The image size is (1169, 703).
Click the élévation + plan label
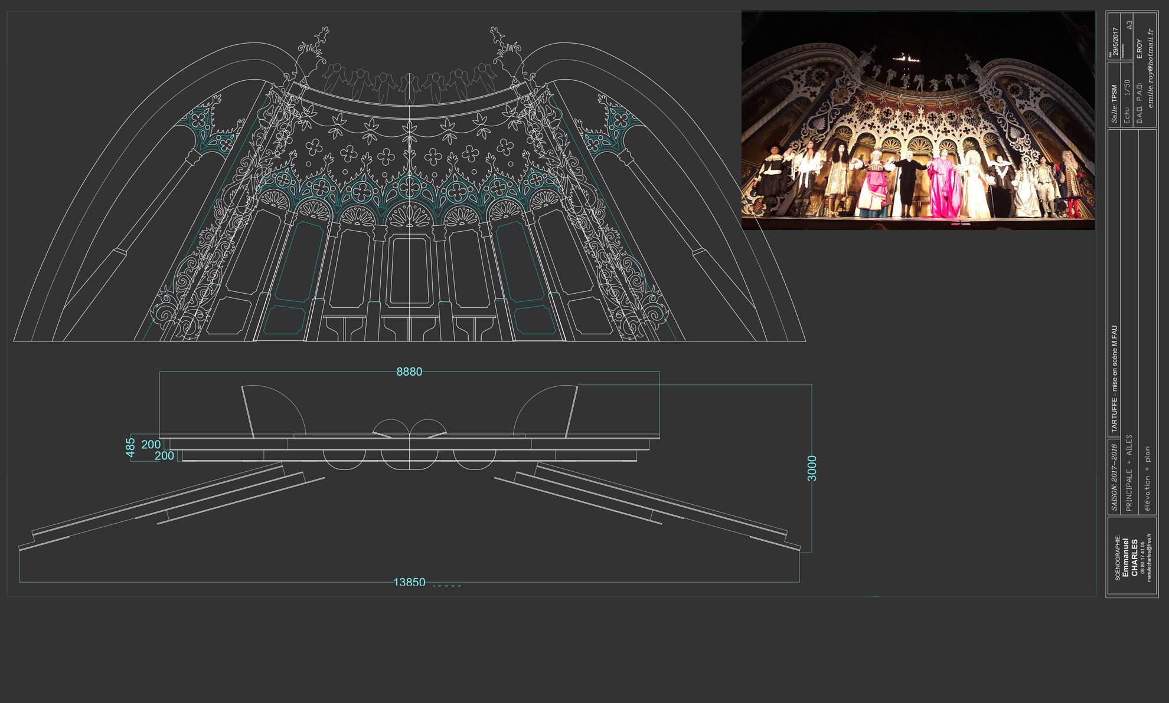[x=1147, y=478]
